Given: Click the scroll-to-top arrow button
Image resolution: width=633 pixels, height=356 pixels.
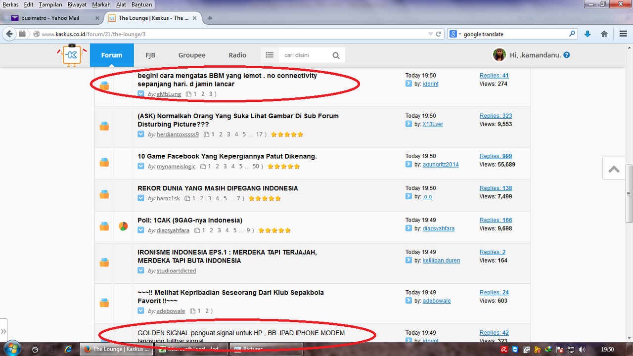Looking at the screenshot, I should 614,169.
